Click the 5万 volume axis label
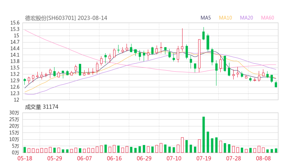This screenshot has height=167, width=282. coord(16,146)
